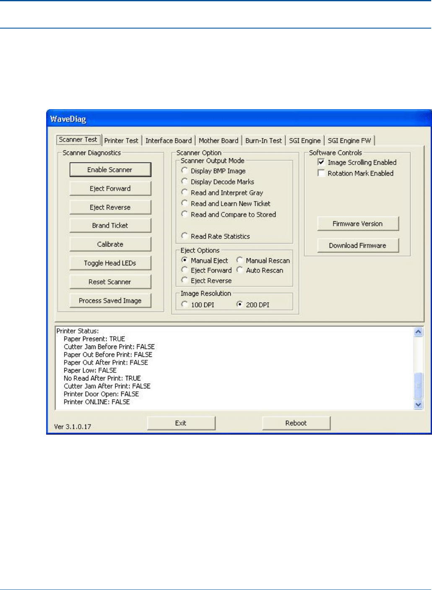Choose Read and Learn New Ticket

coord(226,204)
